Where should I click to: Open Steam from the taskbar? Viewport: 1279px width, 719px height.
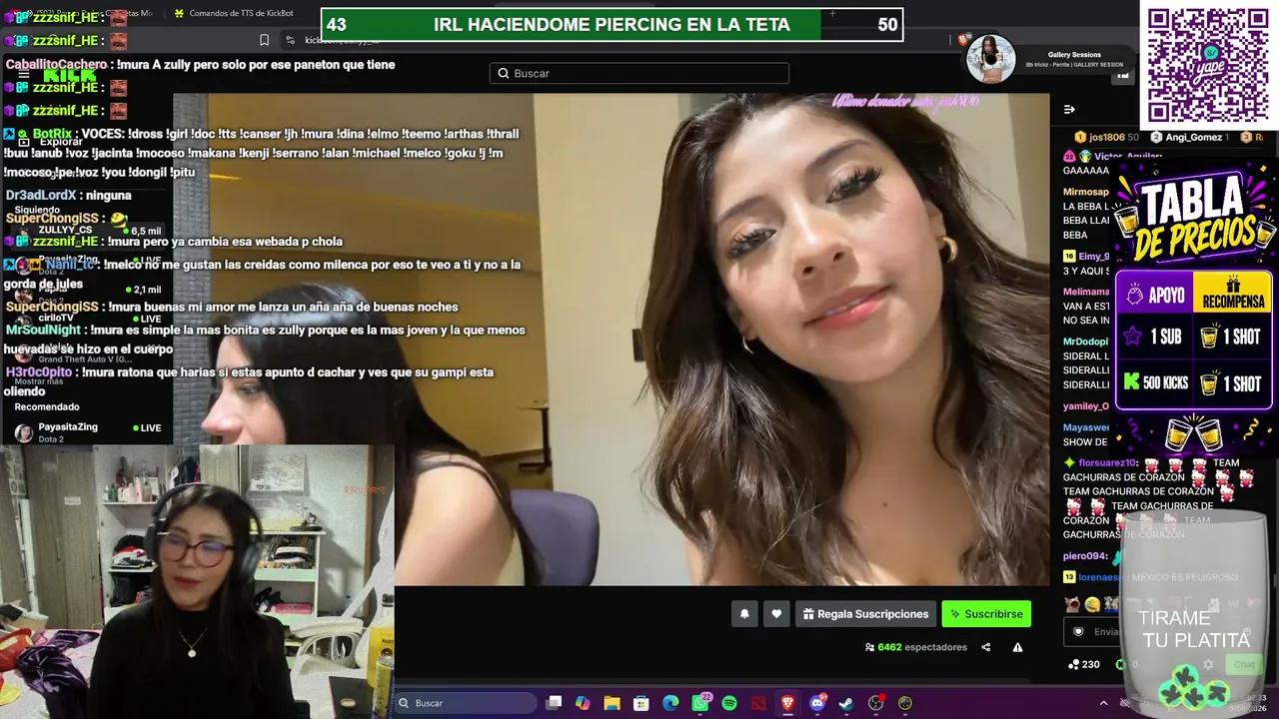(x=846, y=703)
